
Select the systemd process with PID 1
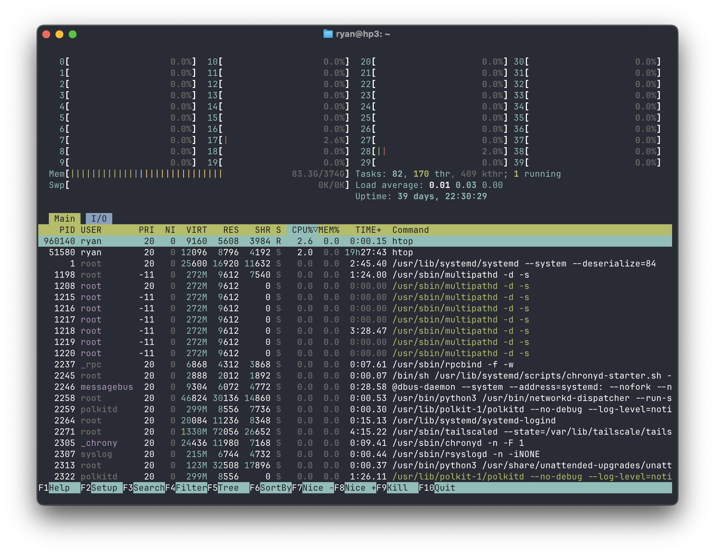coord(355,263)
